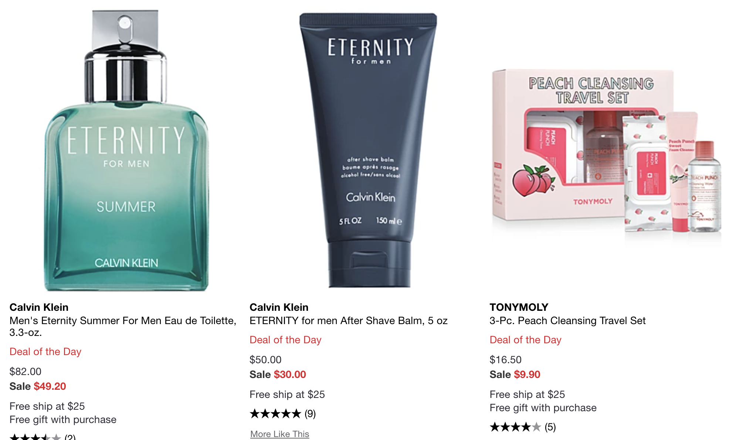Open ETERNITY for men After Shave Balm link

pyautogui.click(x=349, y=320)
